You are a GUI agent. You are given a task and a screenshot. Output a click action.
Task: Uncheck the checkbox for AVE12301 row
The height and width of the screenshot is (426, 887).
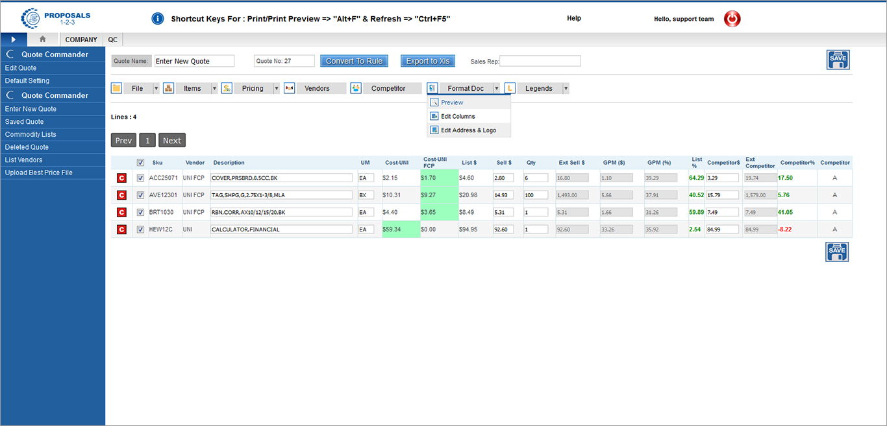(140, 195)
